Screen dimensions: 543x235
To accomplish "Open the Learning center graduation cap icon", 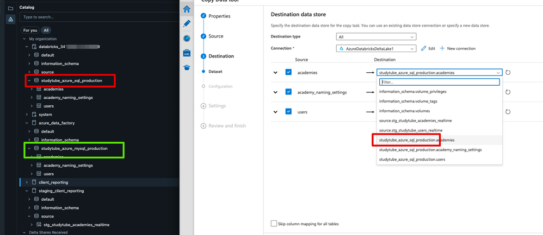I will click(187, 67).
